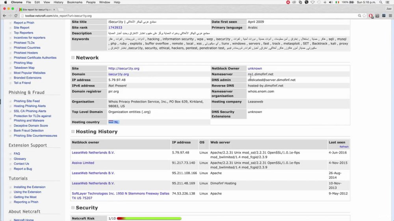
Task: Open the Phishing Map link
Action: (x=23, y=63)
